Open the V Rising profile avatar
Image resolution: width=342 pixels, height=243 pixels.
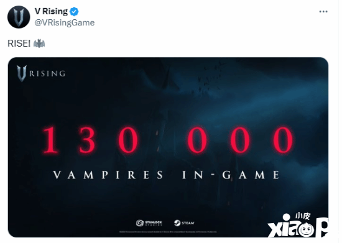point(19,17)
